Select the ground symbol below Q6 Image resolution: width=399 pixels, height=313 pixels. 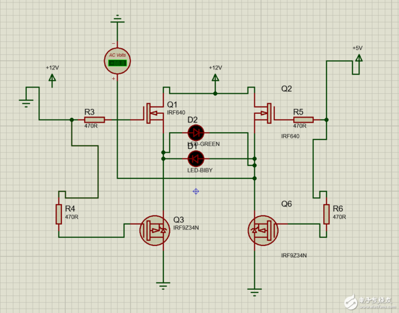[x=254, y=292]
